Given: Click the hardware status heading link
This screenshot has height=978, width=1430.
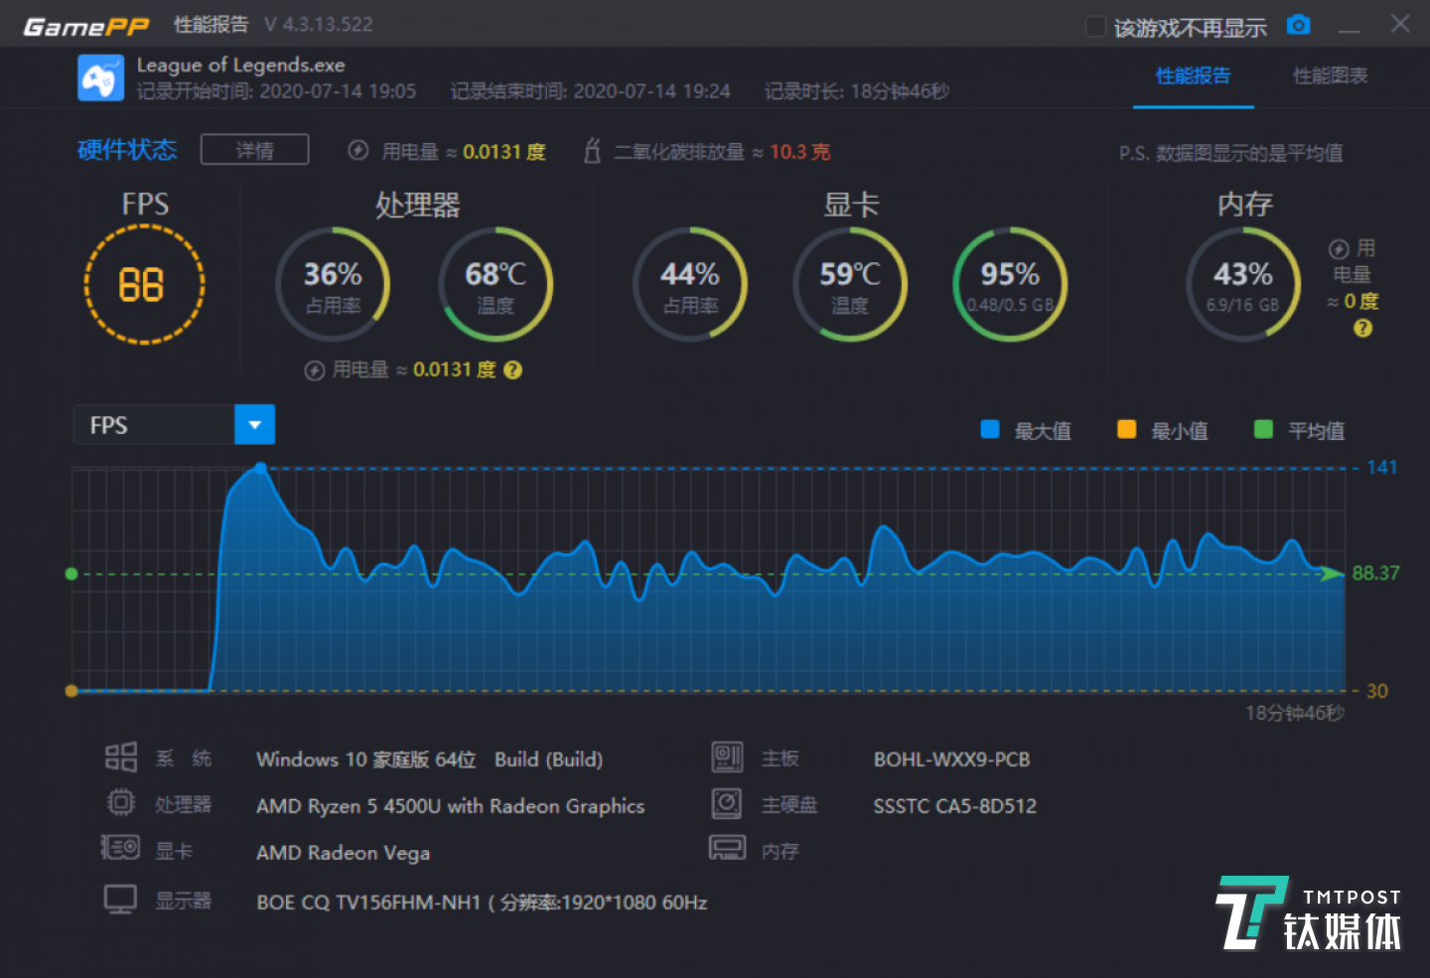Looking at the screenshot, I should 127,150.
